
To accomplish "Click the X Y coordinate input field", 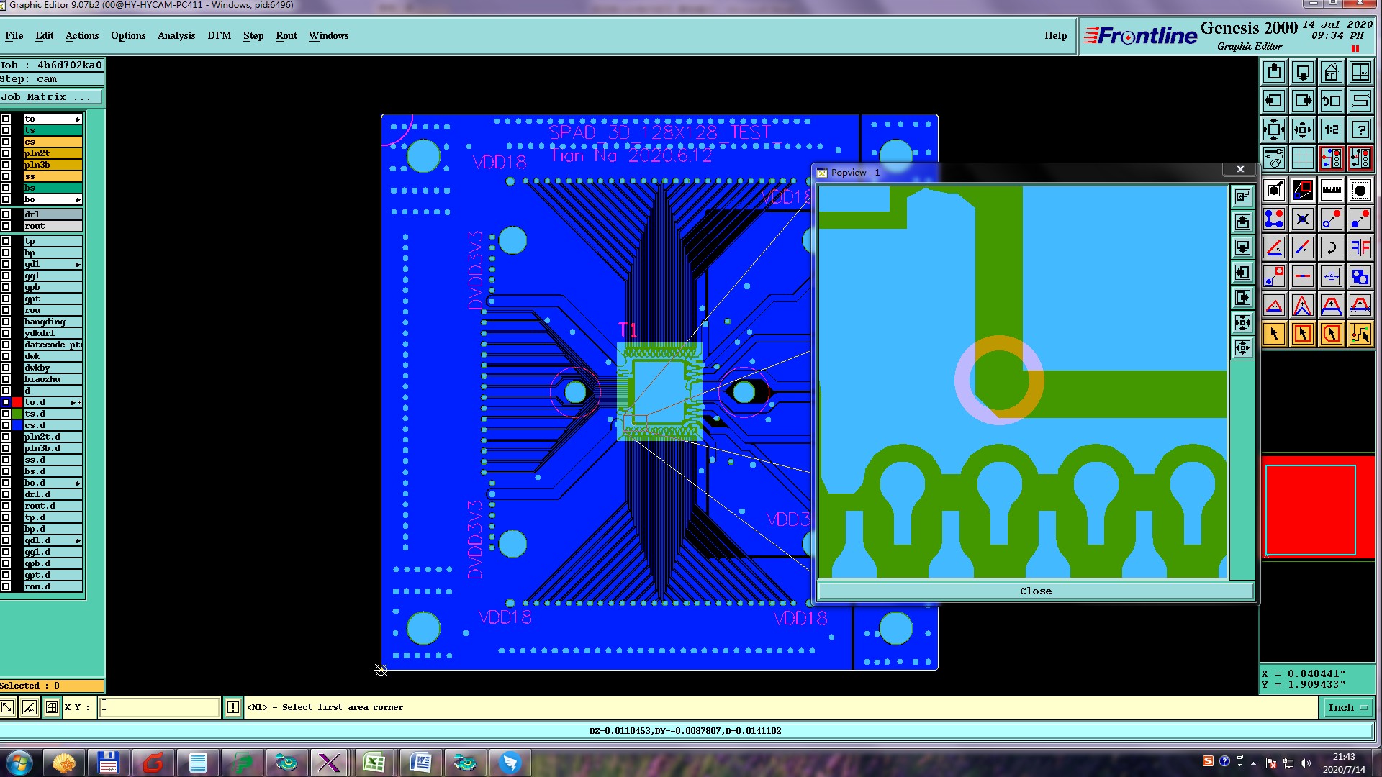I will 158,707.
